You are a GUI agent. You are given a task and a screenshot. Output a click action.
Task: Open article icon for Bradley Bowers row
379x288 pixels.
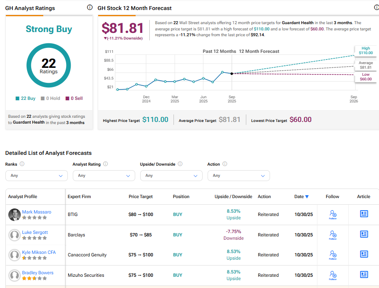coord(364,275)
